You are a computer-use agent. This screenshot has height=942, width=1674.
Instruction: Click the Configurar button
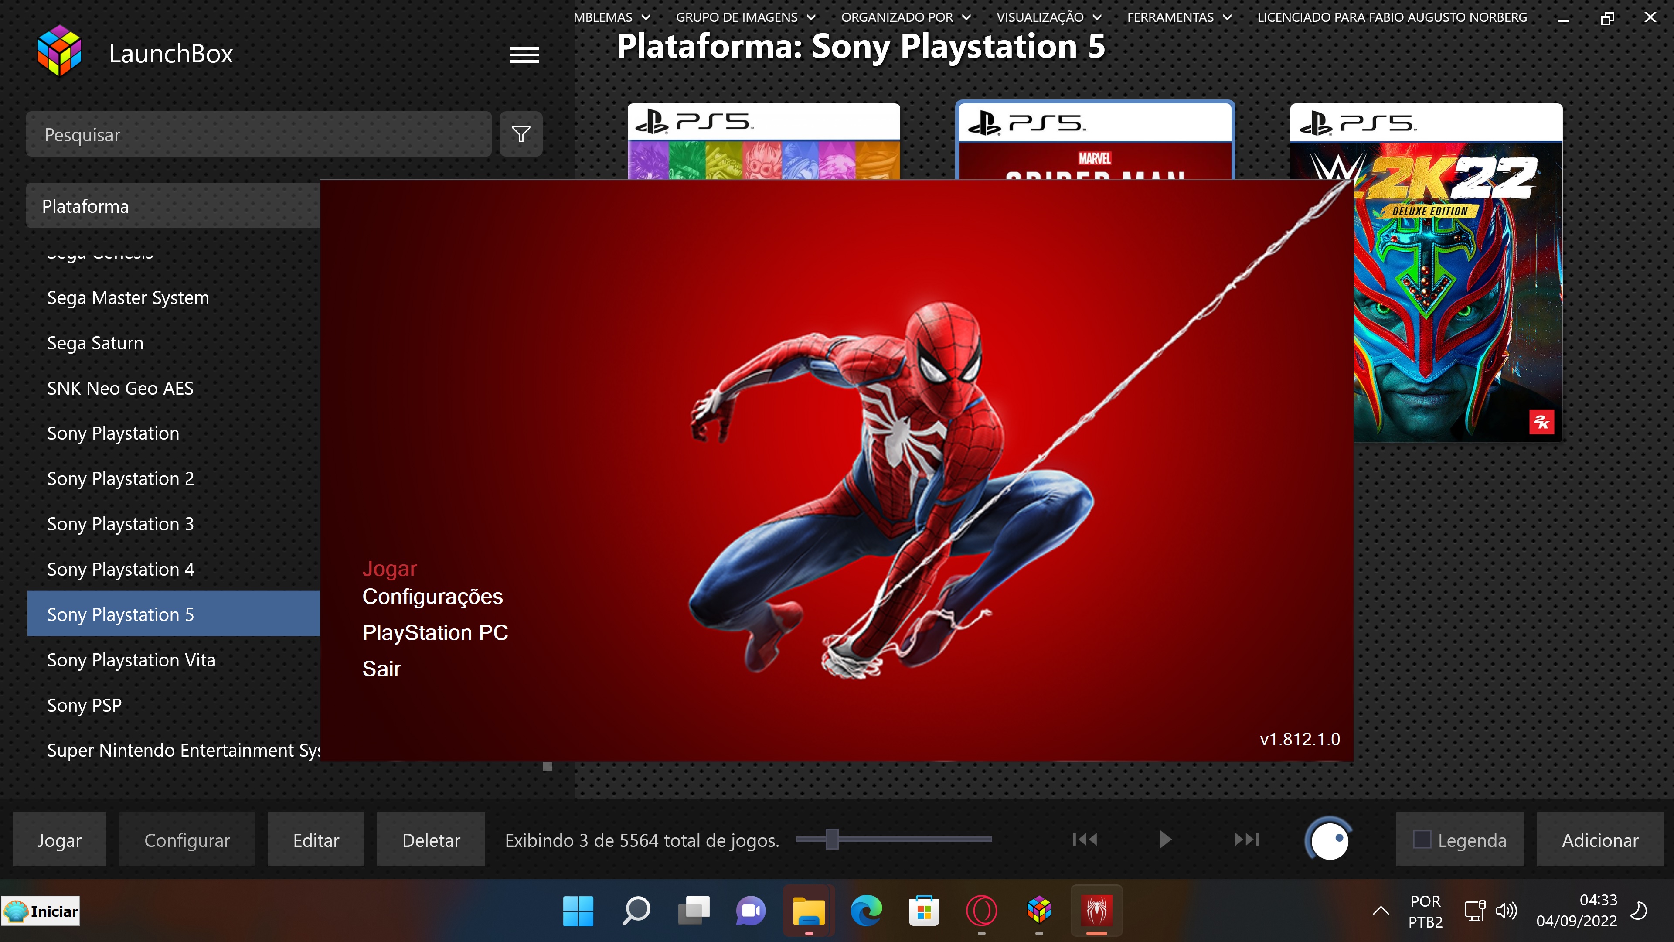(187, 840)
